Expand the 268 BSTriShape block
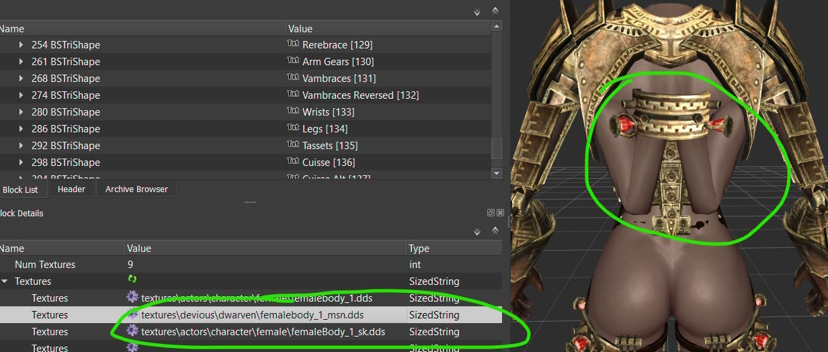The width and height of the screenshot is (828, 352). (x=22, y=79)
